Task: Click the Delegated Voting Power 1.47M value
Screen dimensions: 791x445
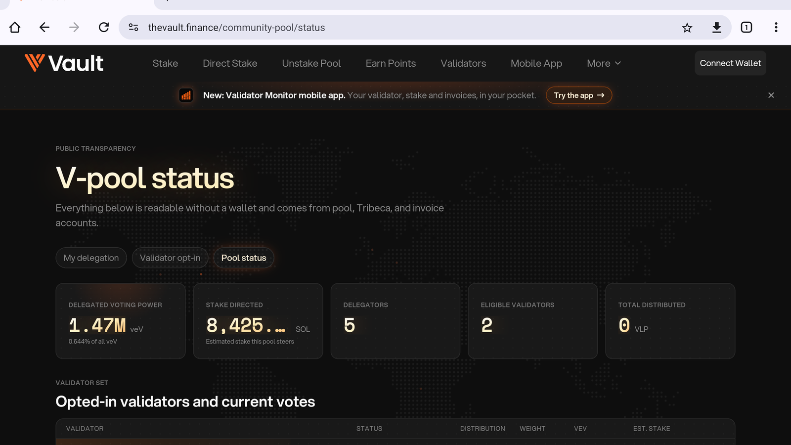Action: [x=97, y=326]
